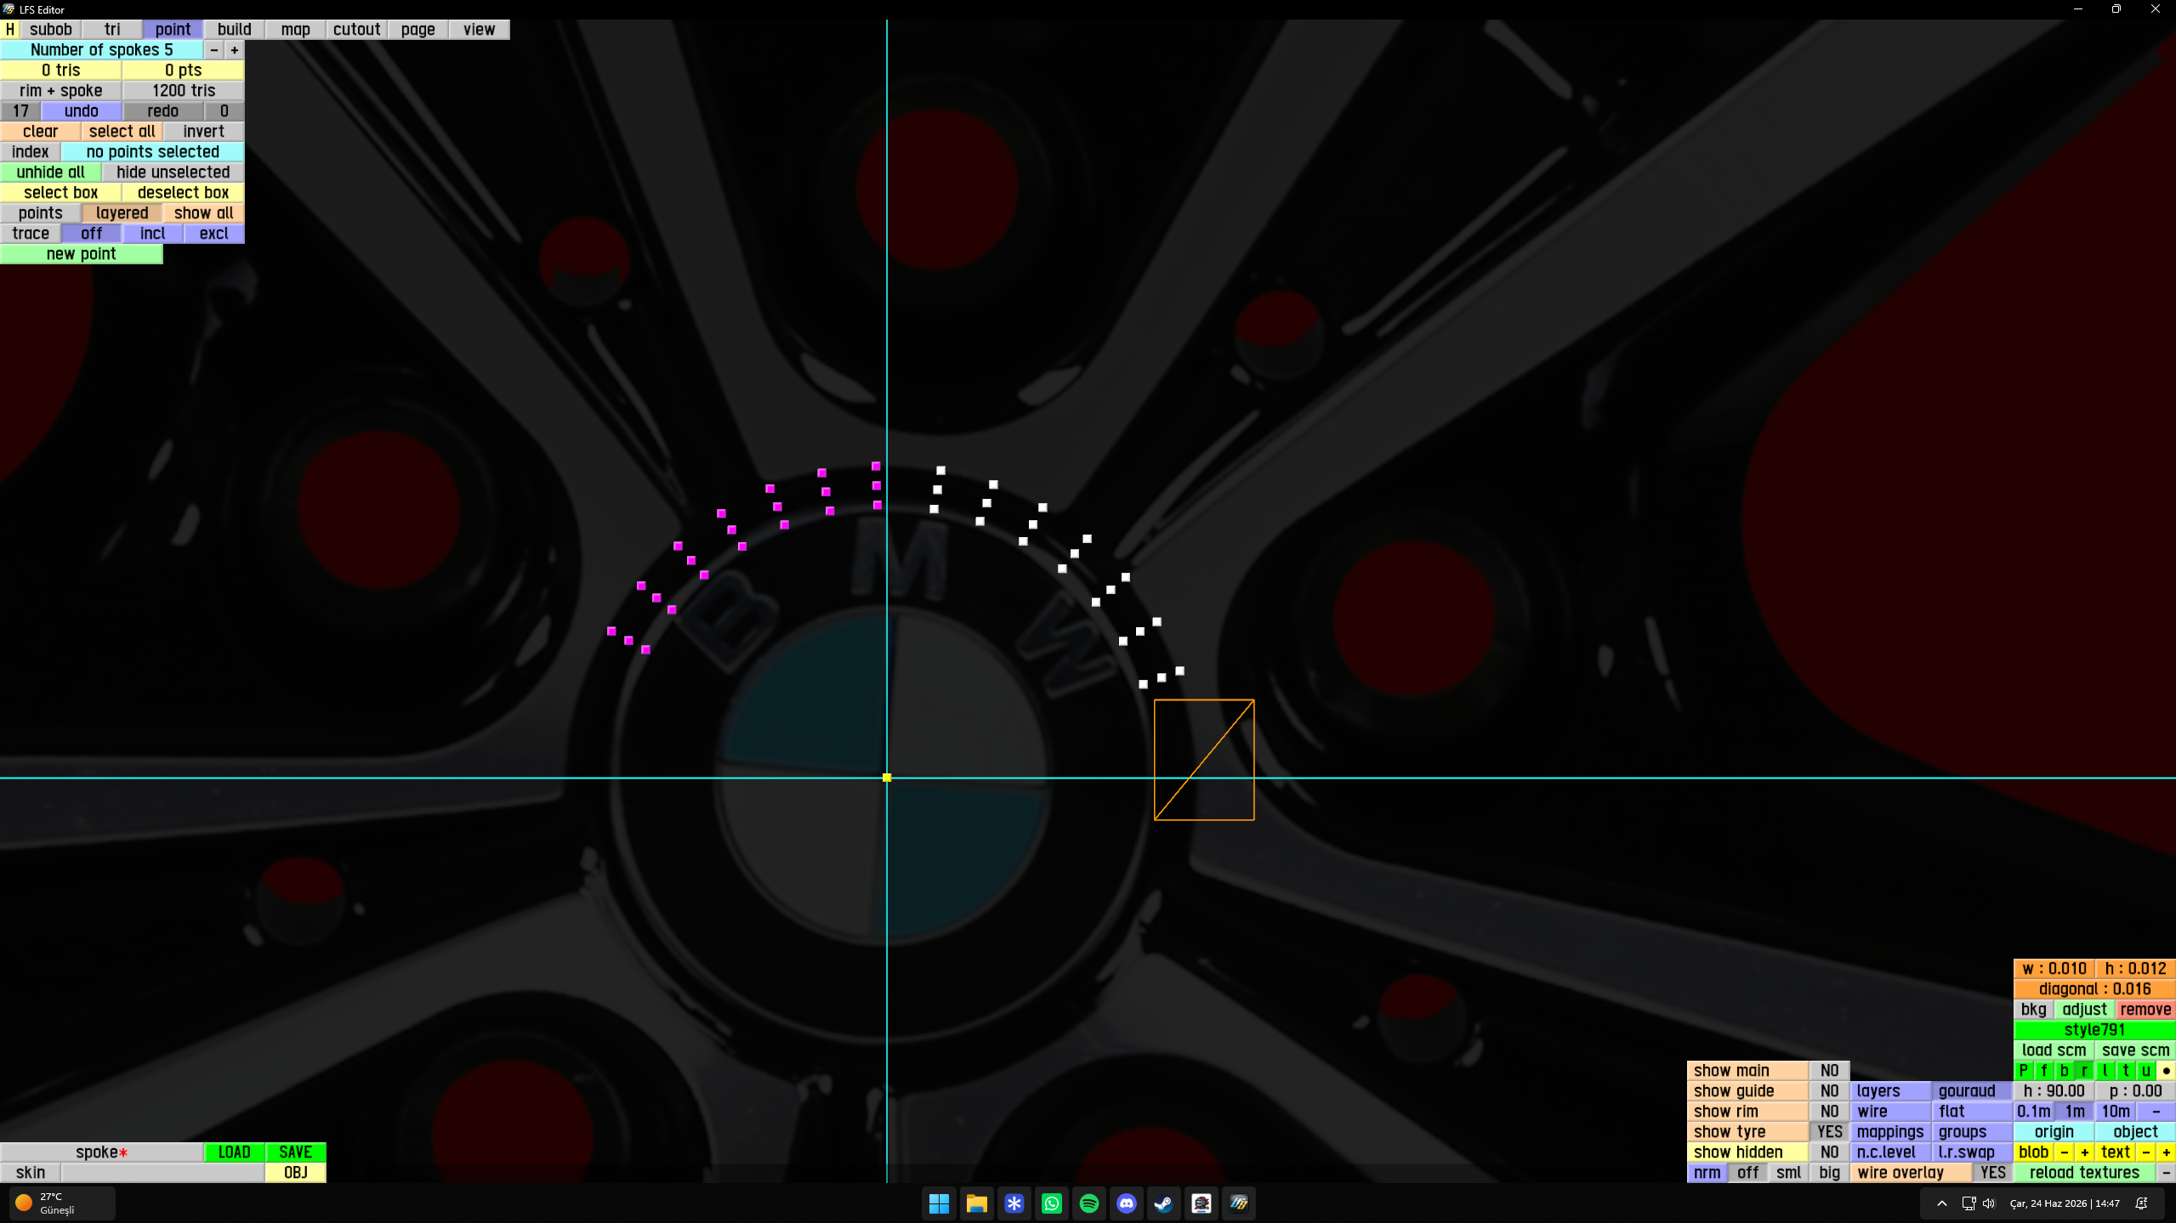
Task: Toggle show rim NO setting
Action: [1830, 1112]
